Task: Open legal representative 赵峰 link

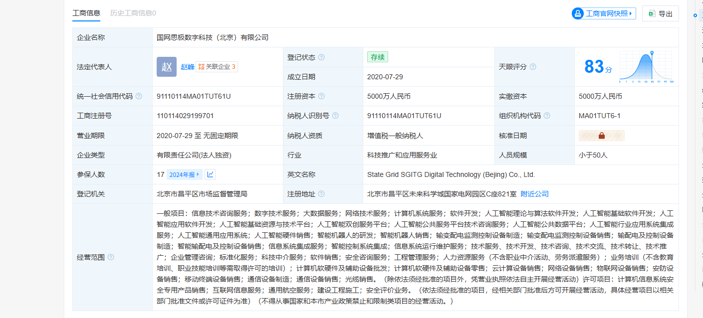Action: pos(188,67)
